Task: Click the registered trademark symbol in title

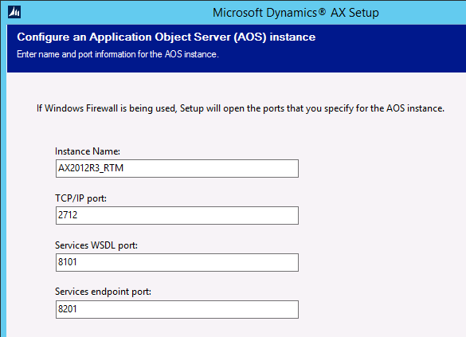Action: point(322,12)
